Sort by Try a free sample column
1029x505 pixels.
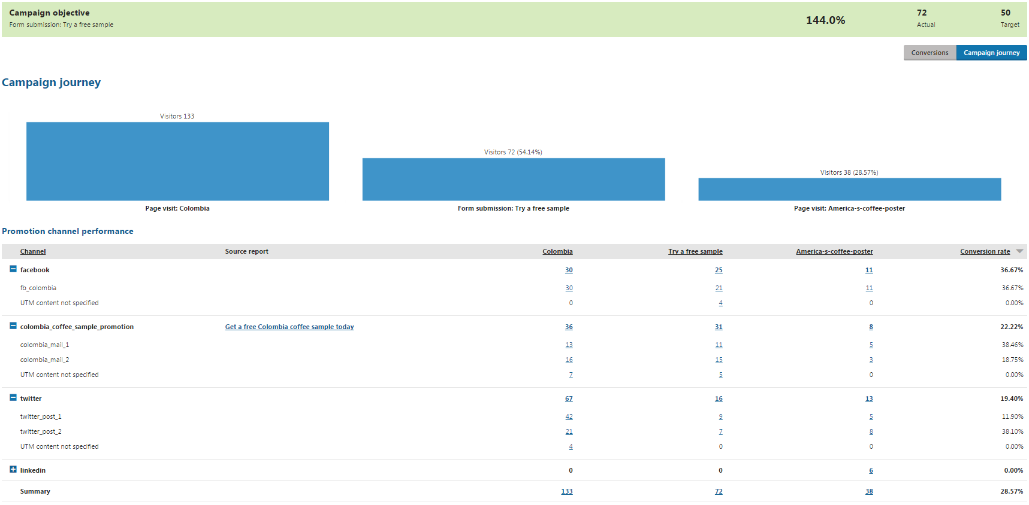695,251
